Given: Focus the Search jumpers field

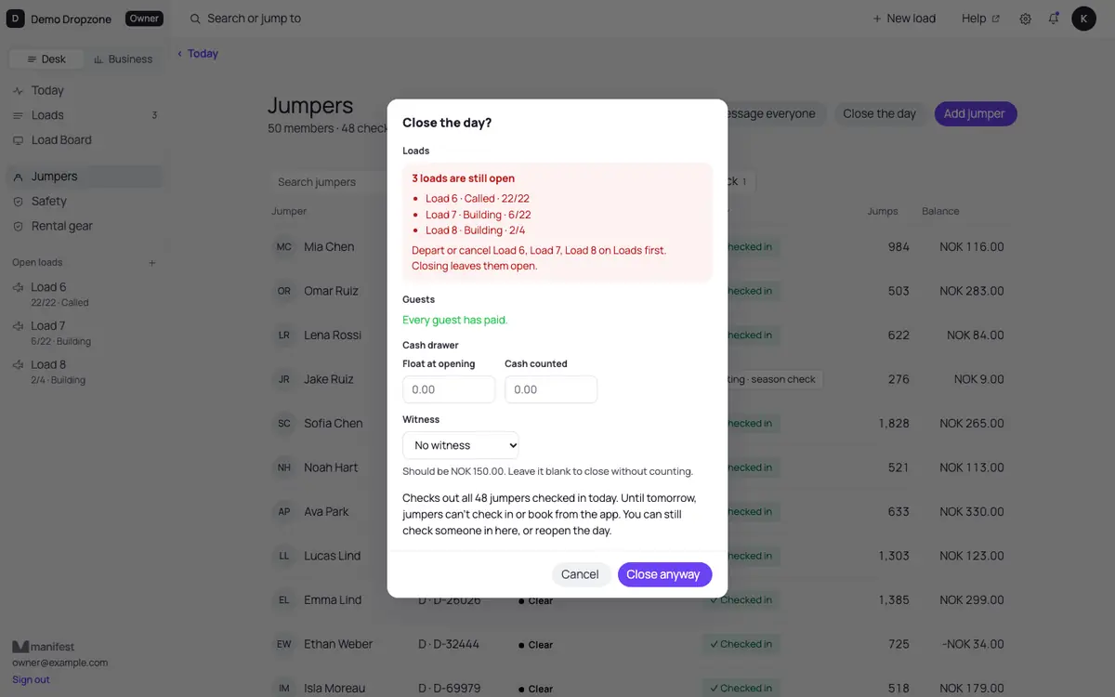Looking at the screenshot, I should [330, 182].
